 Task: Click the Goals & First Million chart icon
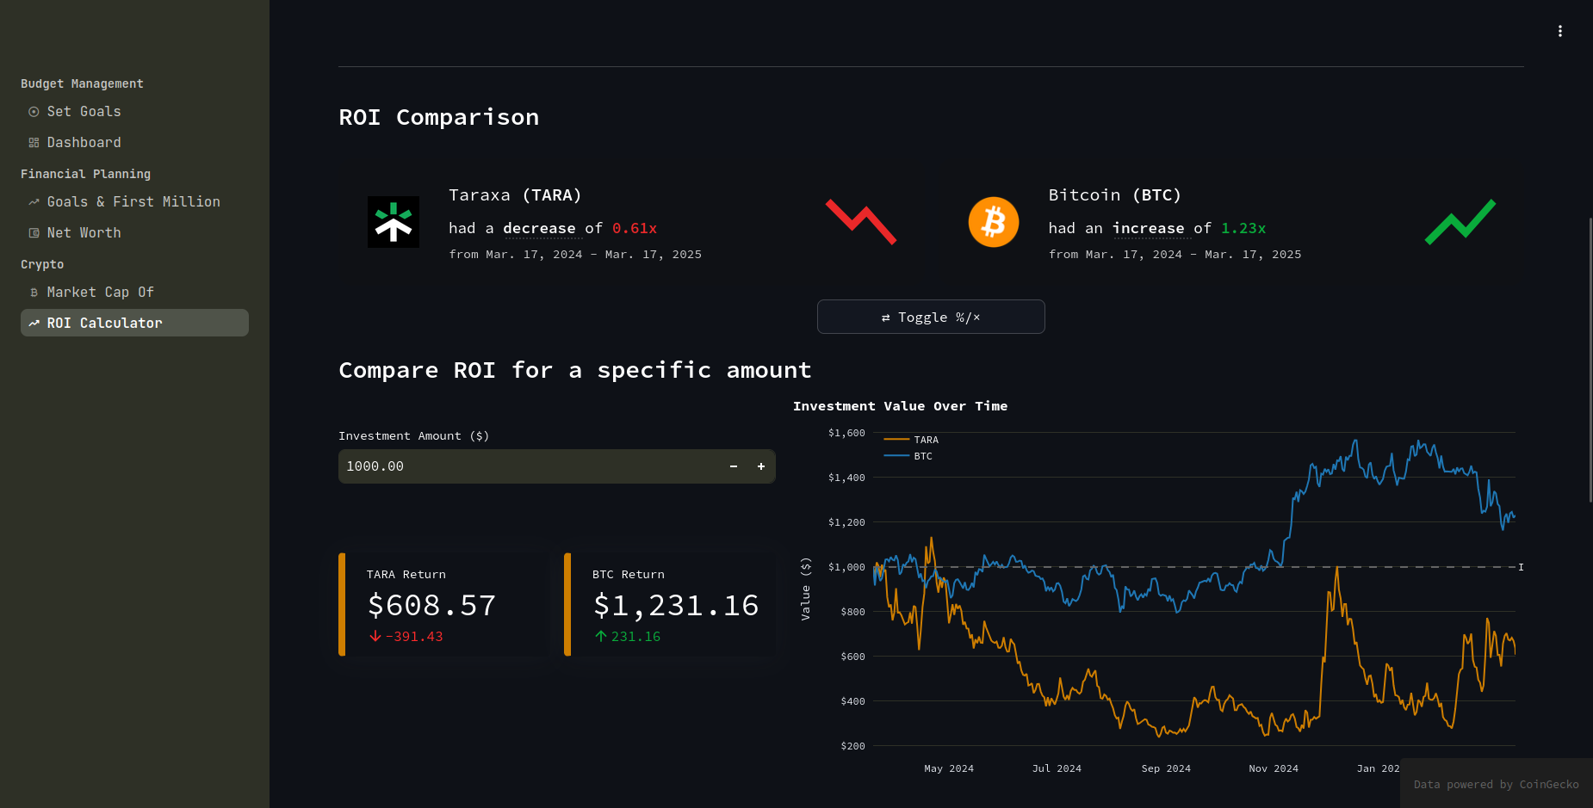34,201
